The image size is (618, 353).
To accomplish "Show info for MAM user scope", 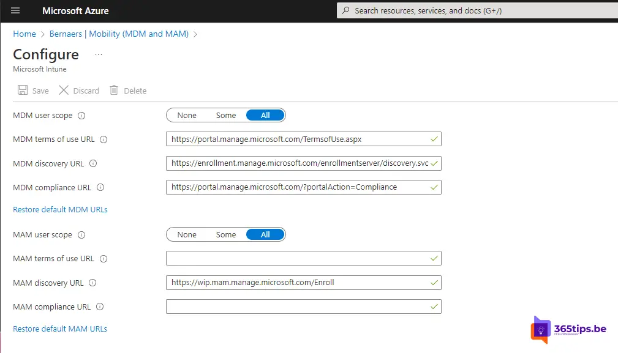I will click(81, 235).
